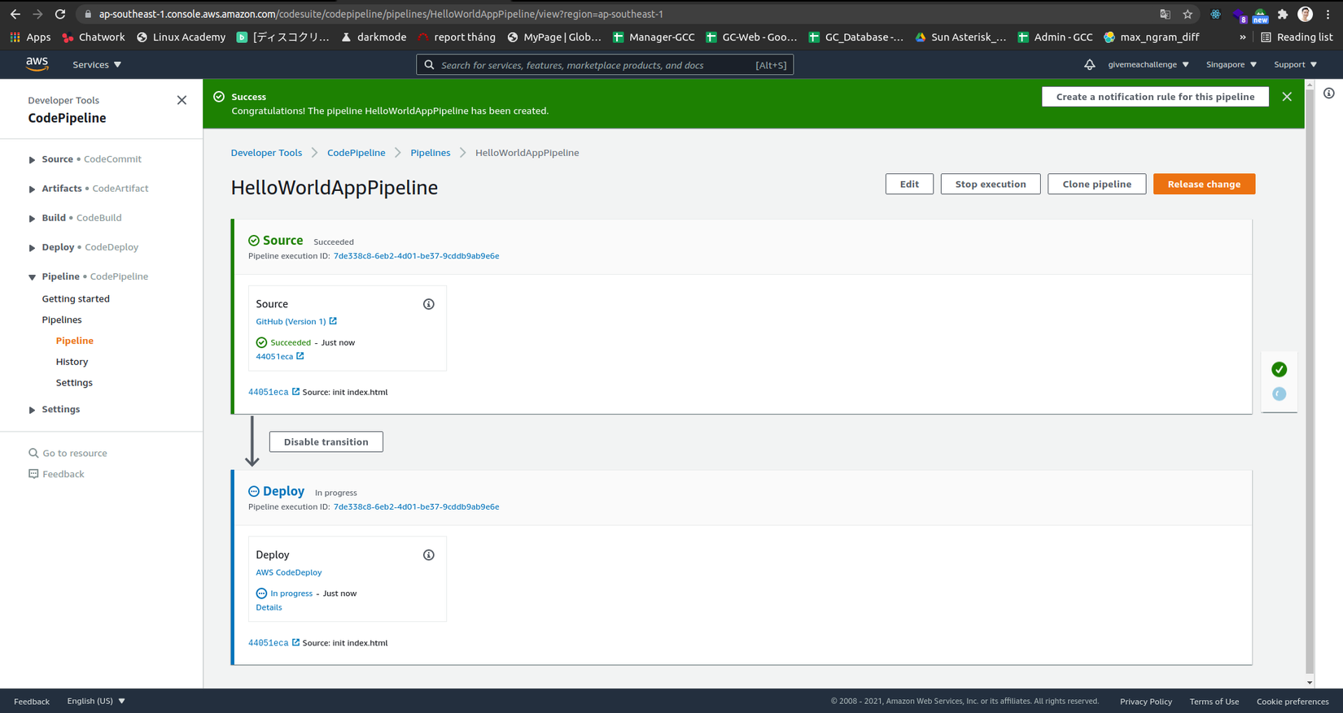Click the Deploy action info icon
The width and height of the screenshot is (1343, 713).
click(x=429, y=555)
